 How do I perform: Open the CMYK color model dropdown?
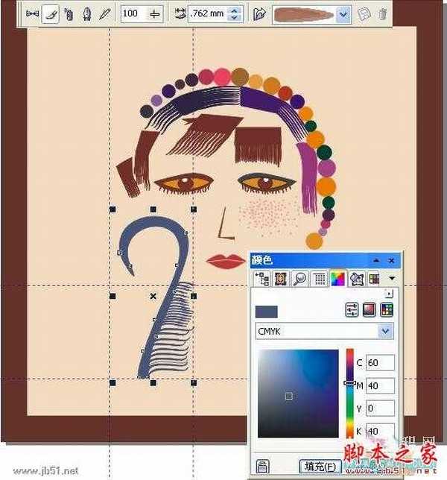coord(385,331)
